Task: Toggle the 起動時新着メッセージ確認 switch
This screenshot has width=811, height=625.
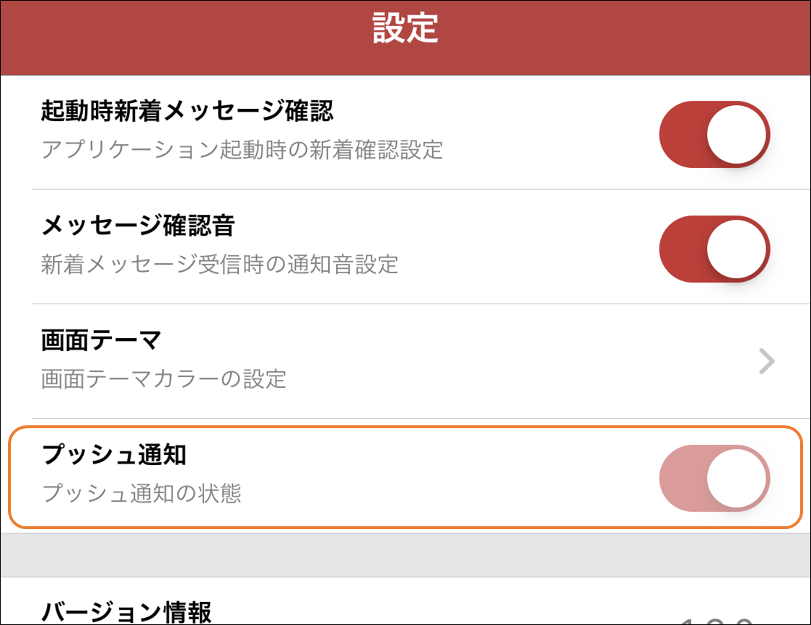Action: click(714, 134)
